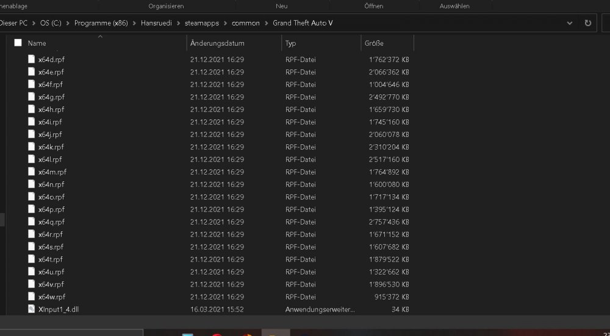The image size is (610, 336).
Task: Click the date 16.03.2021 15:52
Action: pyautogui.click(x=217, y=309)
